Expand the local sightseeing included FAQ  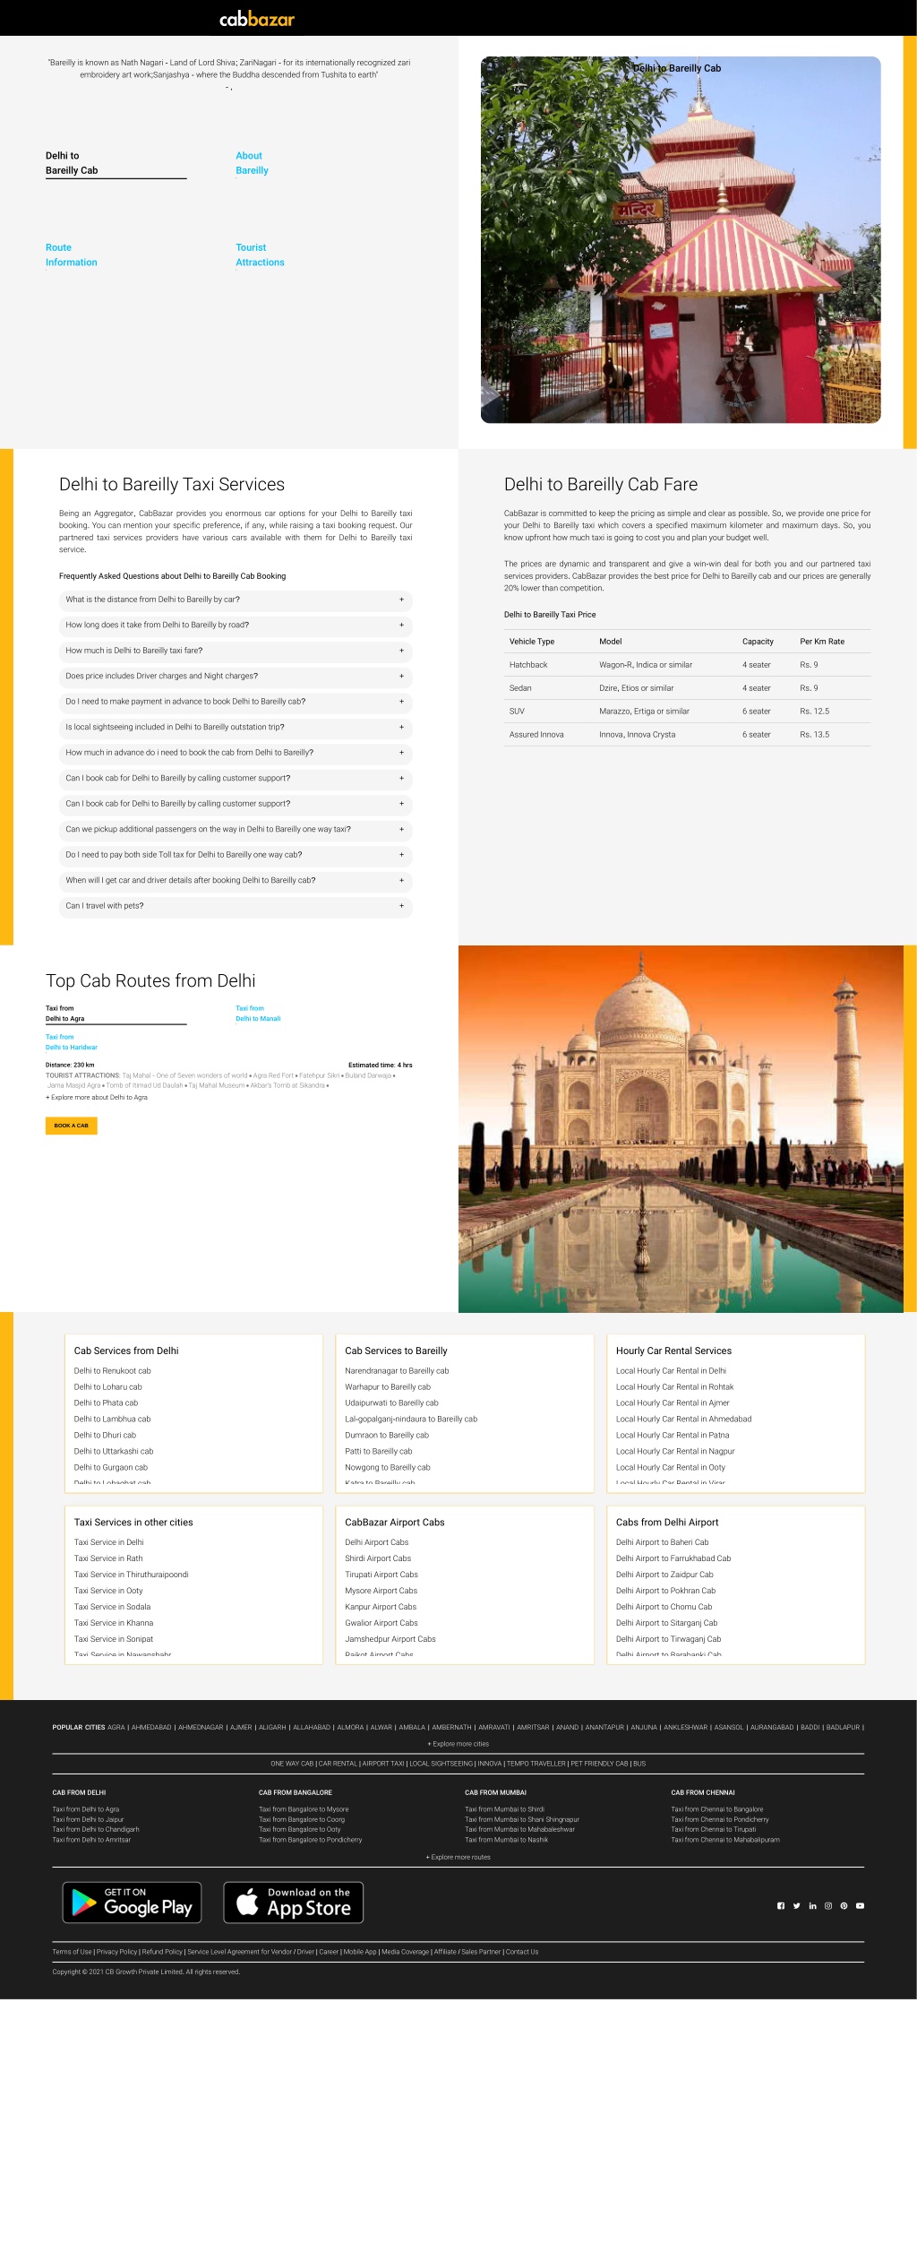click(236, 728)
